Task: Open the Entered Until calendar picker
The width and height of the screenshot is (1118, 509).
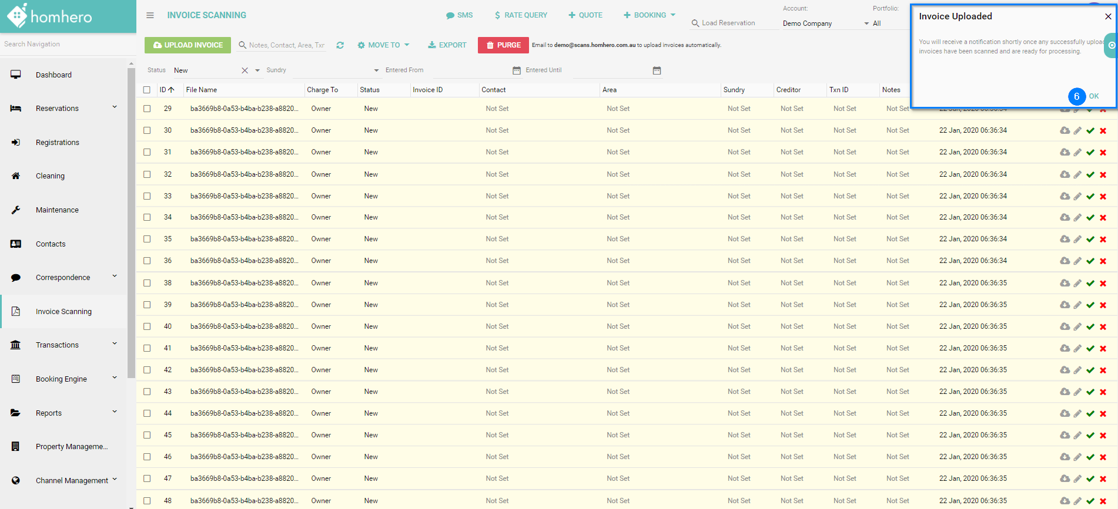Action: coord(657,70)
